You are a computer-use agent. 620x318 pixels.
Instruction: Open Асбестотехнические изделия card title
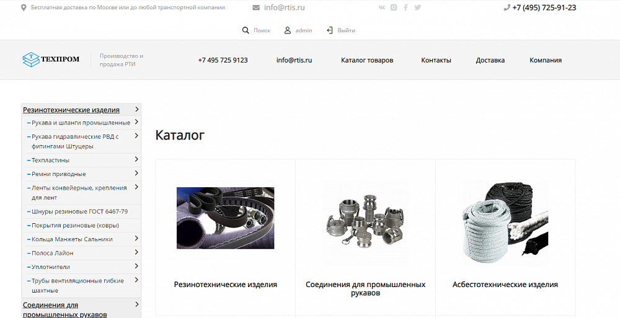tap(505, 285)
